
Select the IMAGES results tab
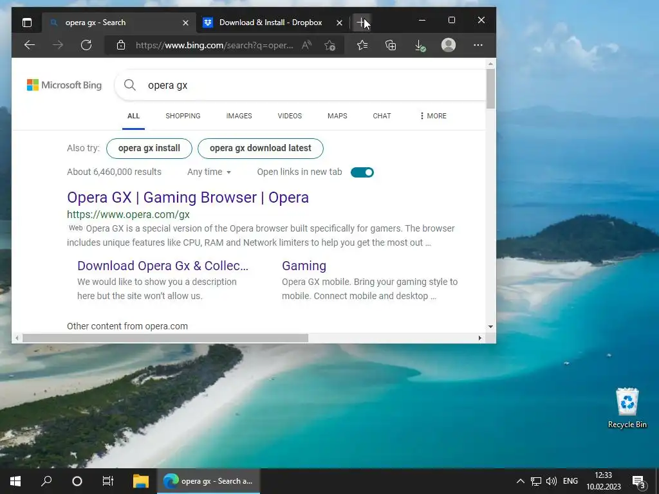click(239, 116)
